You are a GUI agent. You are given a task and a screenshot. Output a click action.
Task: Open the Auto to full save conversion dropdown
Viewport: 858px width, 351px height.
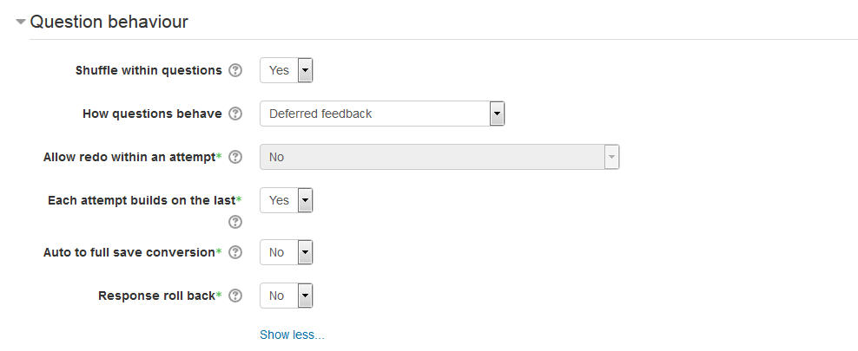287,252
